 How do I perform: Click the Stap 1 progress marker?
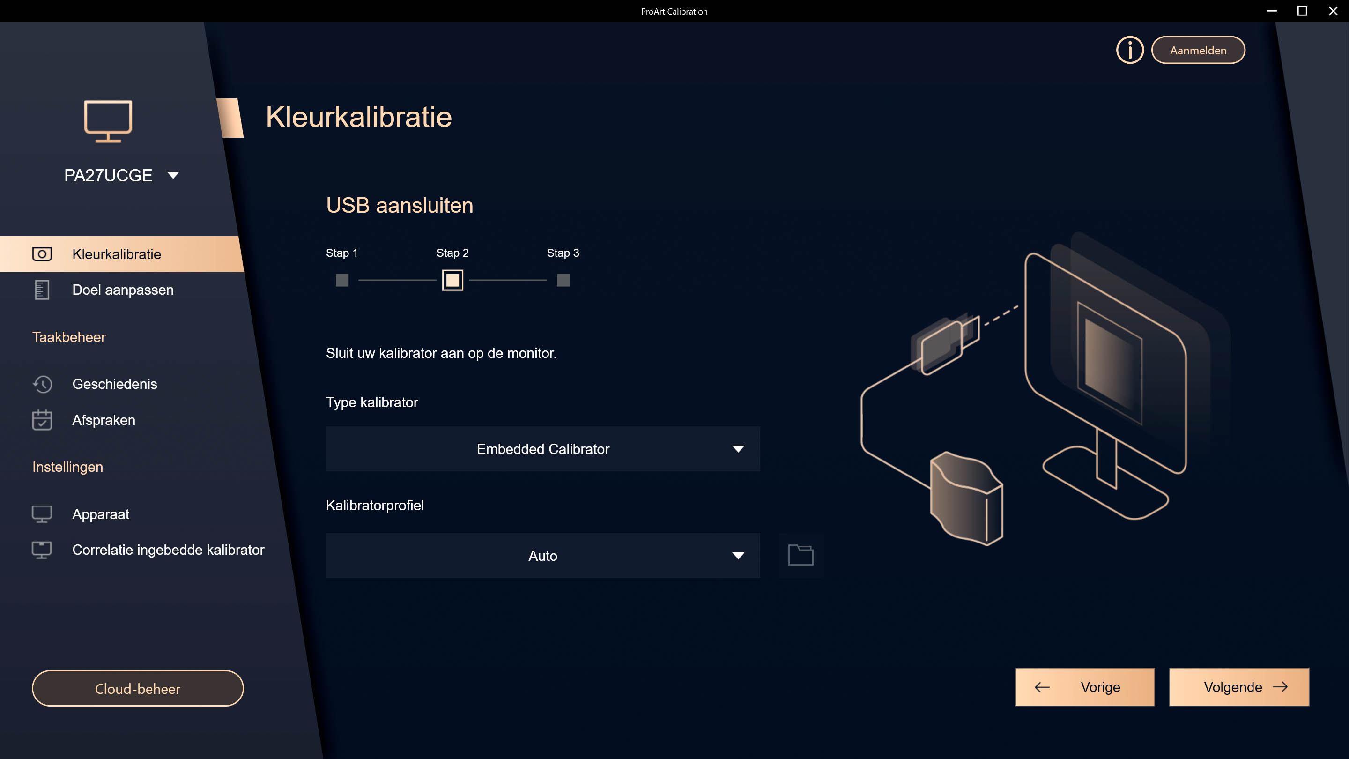342,280
